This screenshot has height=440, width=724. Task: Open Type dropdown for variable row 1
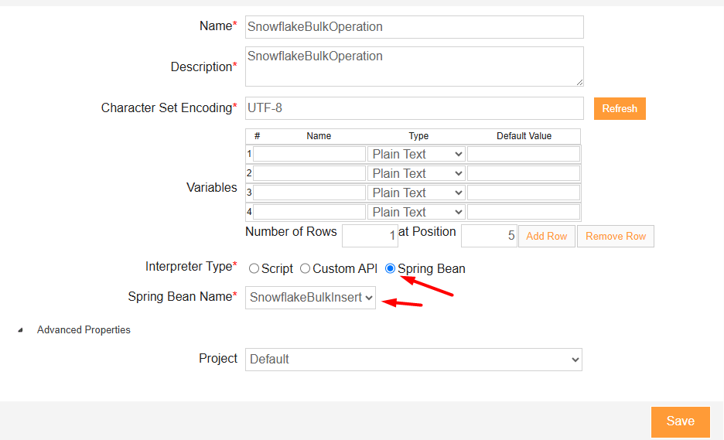[x=416, y=154]
